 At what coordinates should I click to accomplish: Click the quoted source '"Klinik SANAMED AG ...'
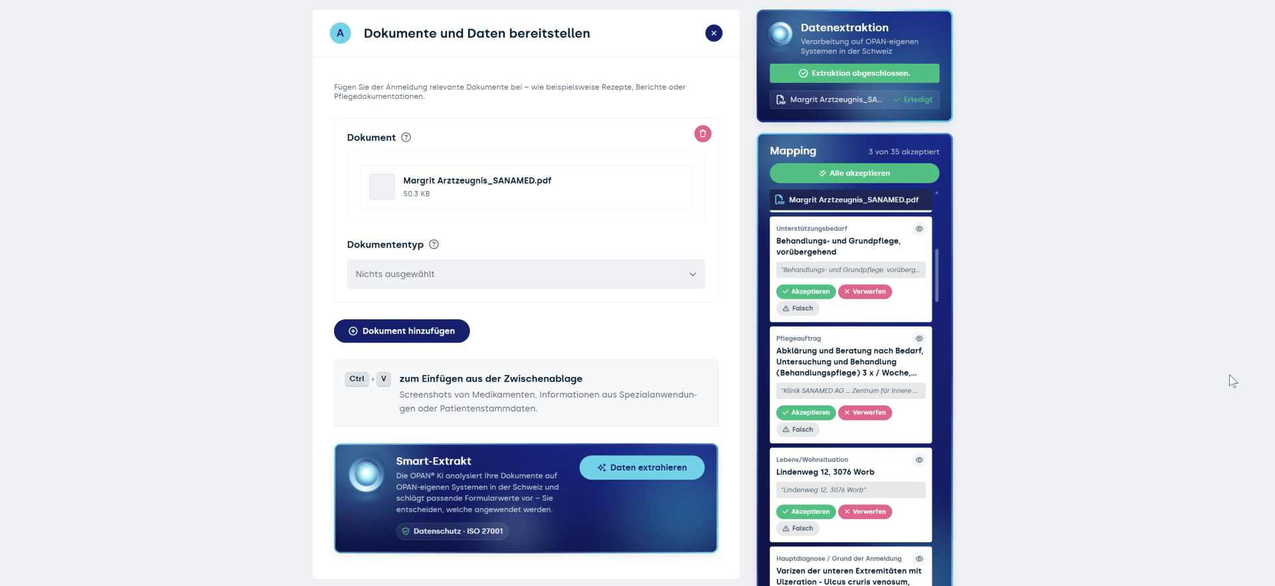coord(851,391)
